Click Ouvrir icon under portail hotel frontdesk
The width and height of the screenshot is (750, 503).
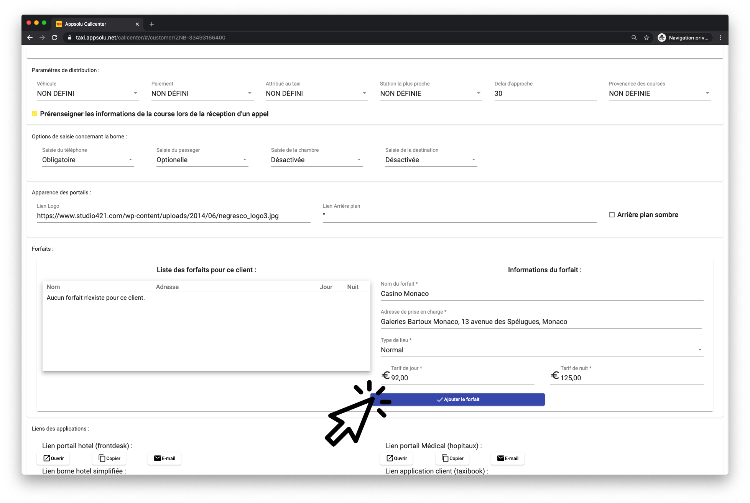47,458
